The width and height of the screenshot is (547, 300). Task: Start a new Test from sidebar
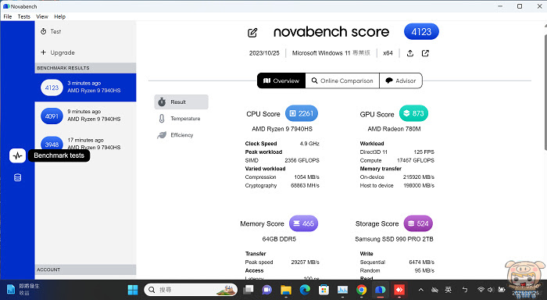point(51,31)
